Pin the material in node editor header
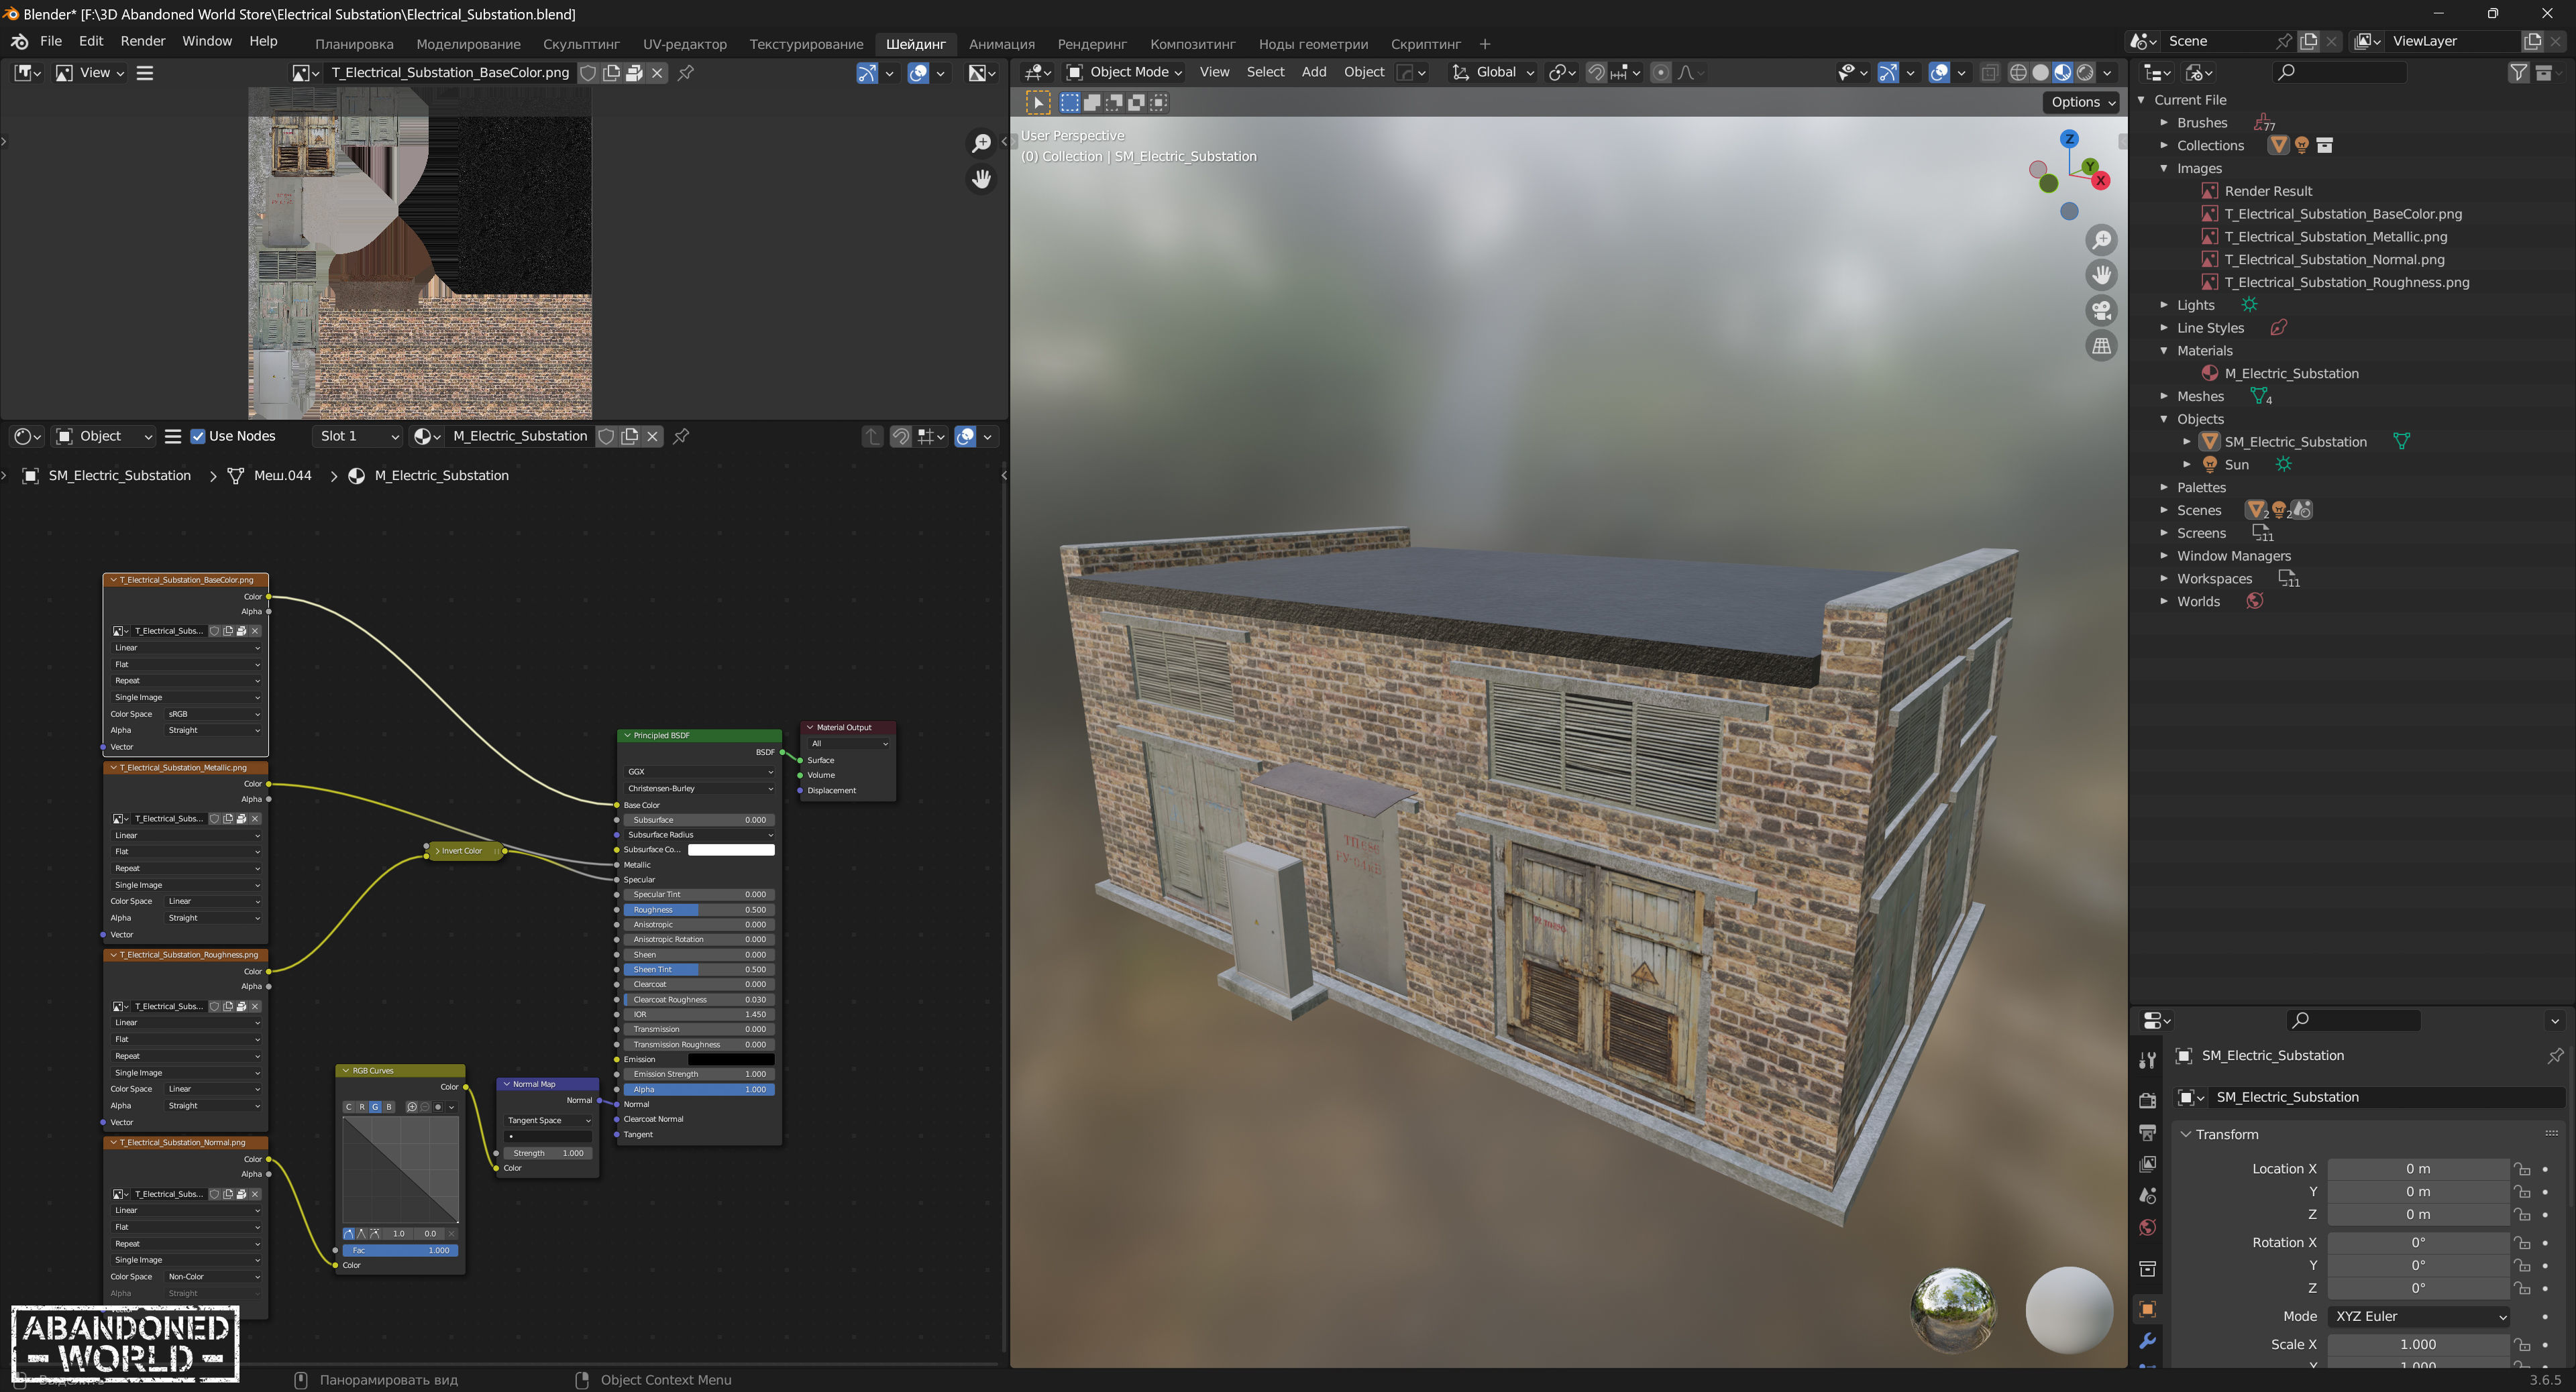2576x1392 pixels. click(681, 436)
